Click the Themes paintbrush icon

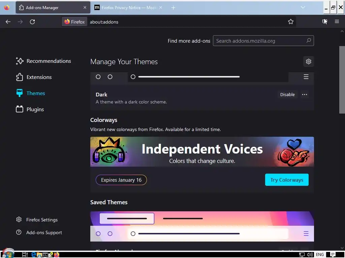click(19, 93)
